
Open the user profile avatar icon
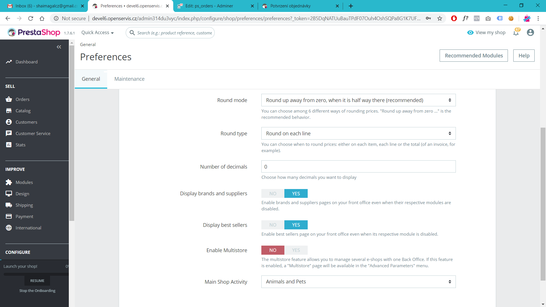(x=530, y=32)
